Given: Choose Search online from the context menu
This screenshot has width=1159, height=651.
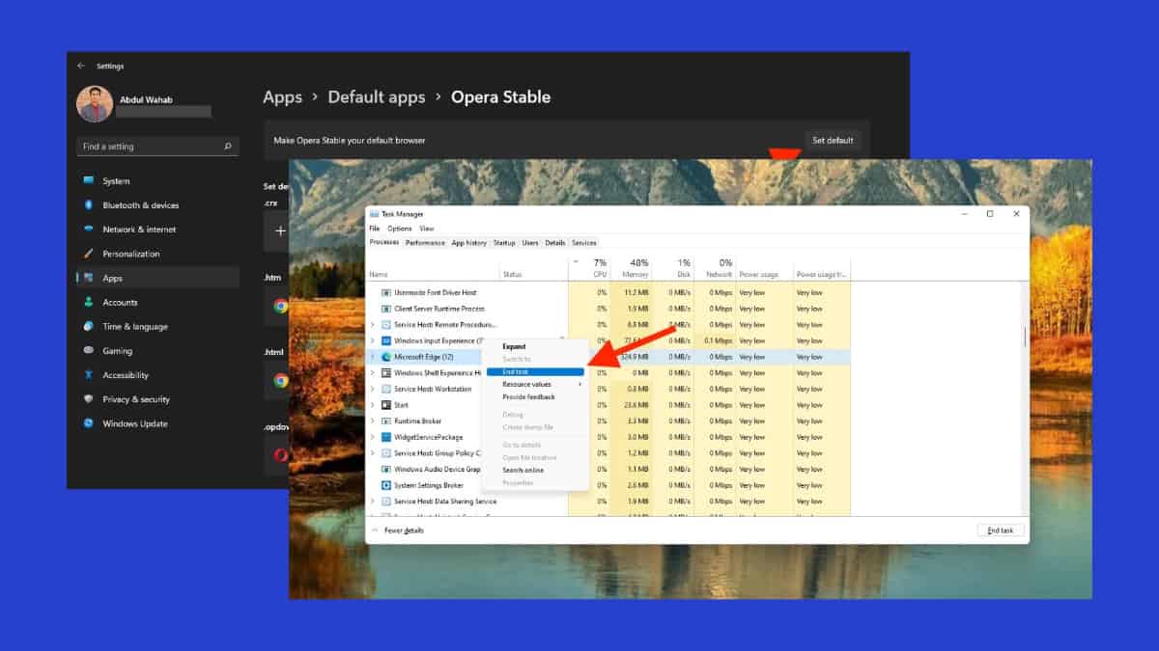Looking at the screenshot, I should click(535, 470).
